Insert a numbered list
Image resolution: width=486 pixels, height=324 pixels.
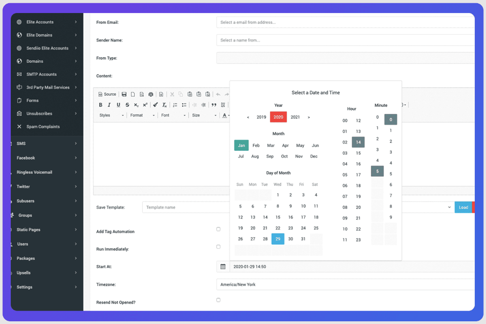tap(175, 105)
